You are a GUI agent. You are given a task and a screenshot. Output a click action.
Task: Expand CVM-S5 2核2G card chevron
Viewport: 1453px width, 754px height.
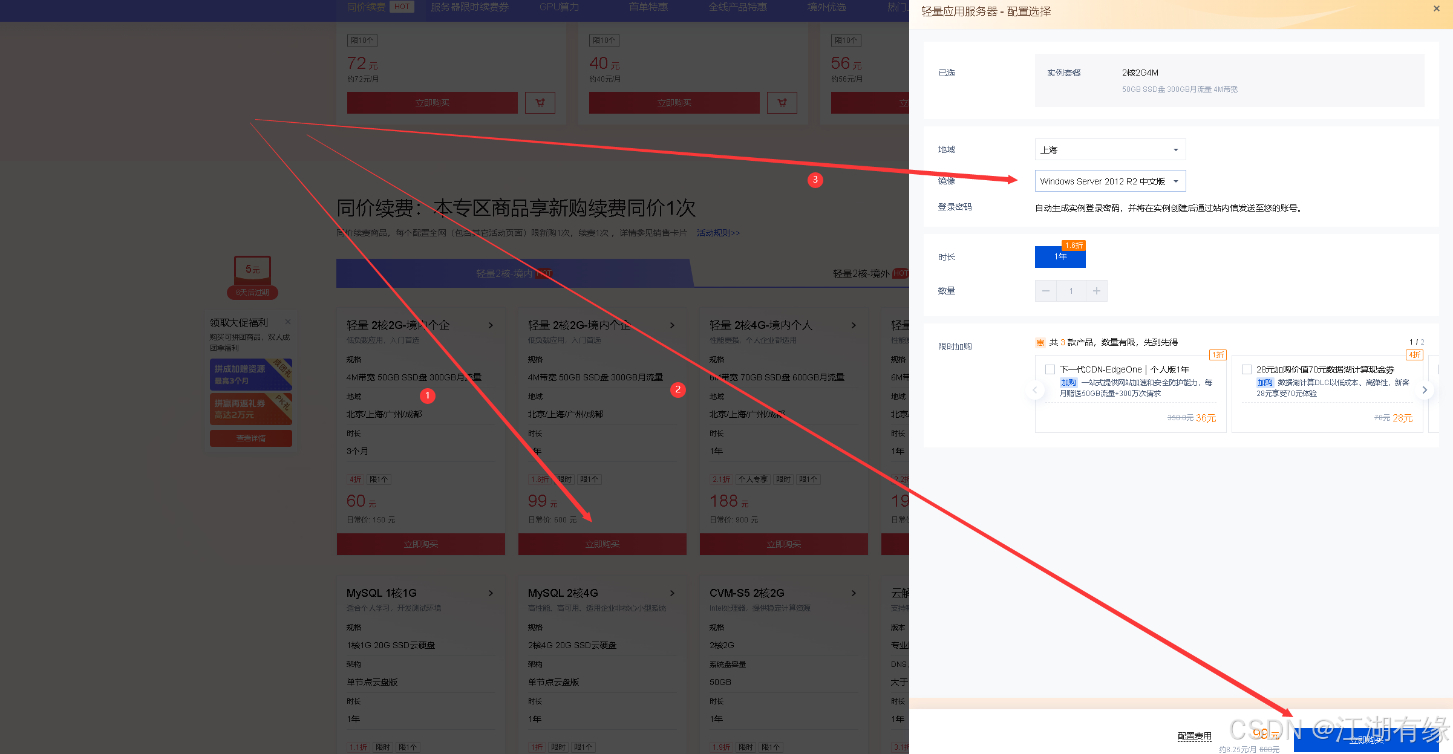854,593
